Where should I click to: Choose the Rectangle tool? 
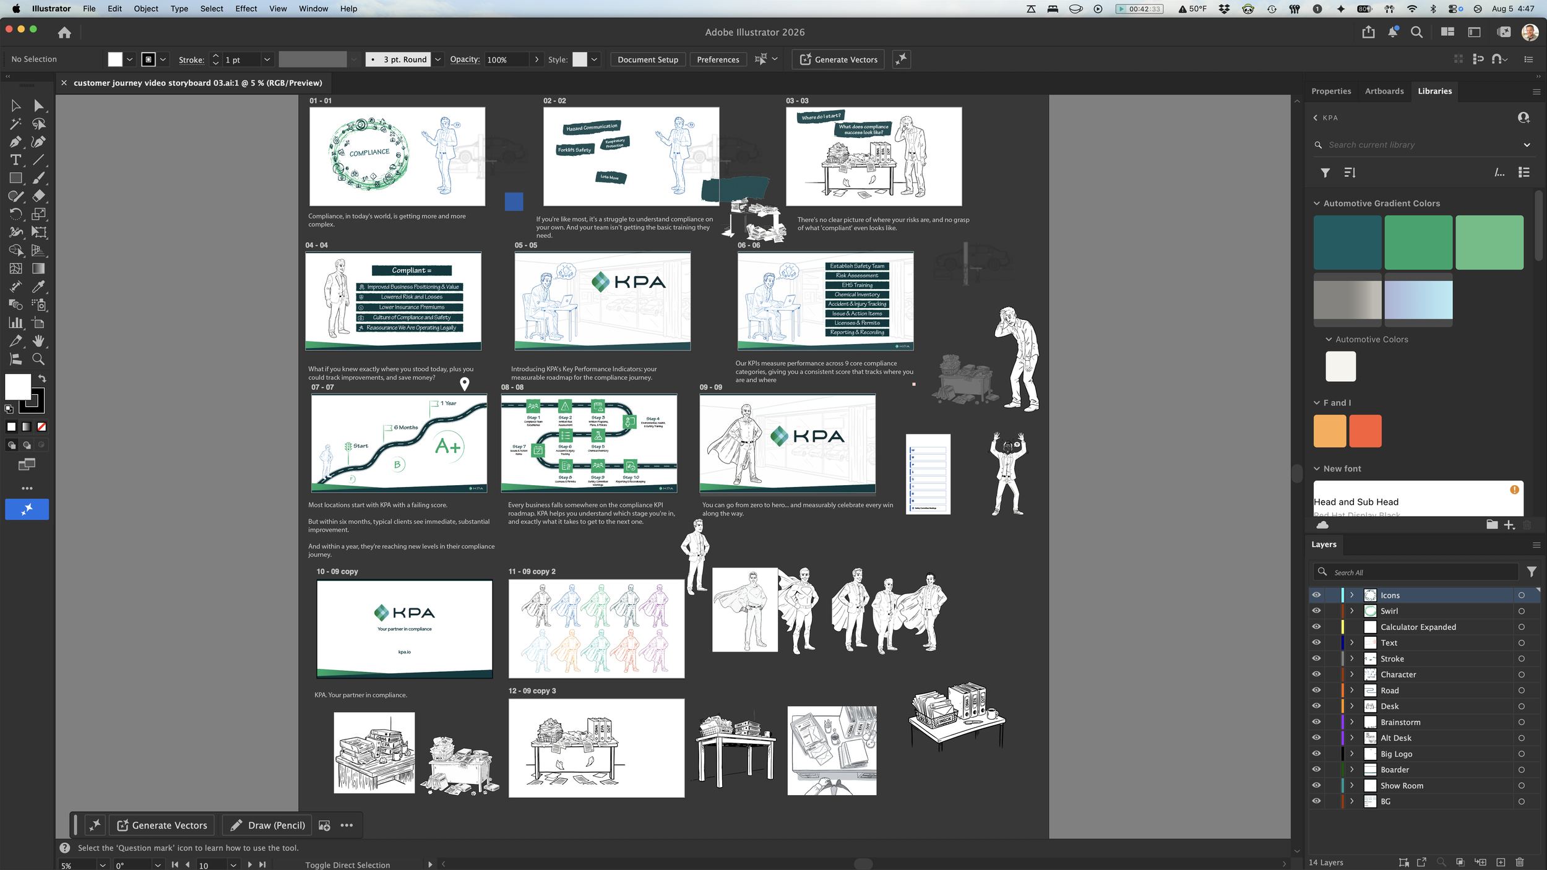click(15, 178)
